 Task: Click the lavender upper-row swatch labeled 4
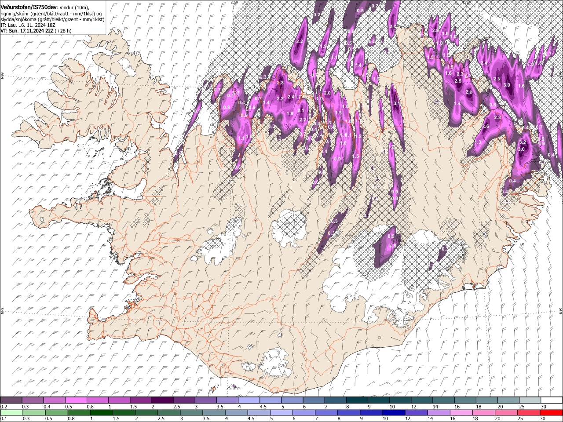(249, 400)
